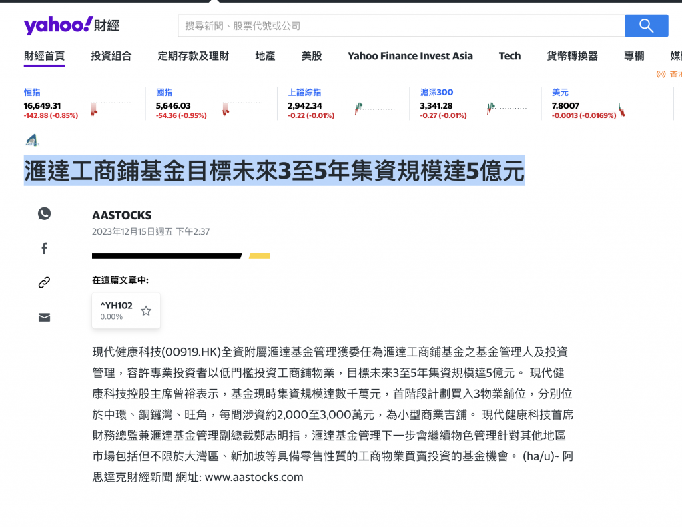The width and height of the screenshot is (682, 527).
Task: Open the 貨幣轉換器 menu item
Action: (572, 56)
